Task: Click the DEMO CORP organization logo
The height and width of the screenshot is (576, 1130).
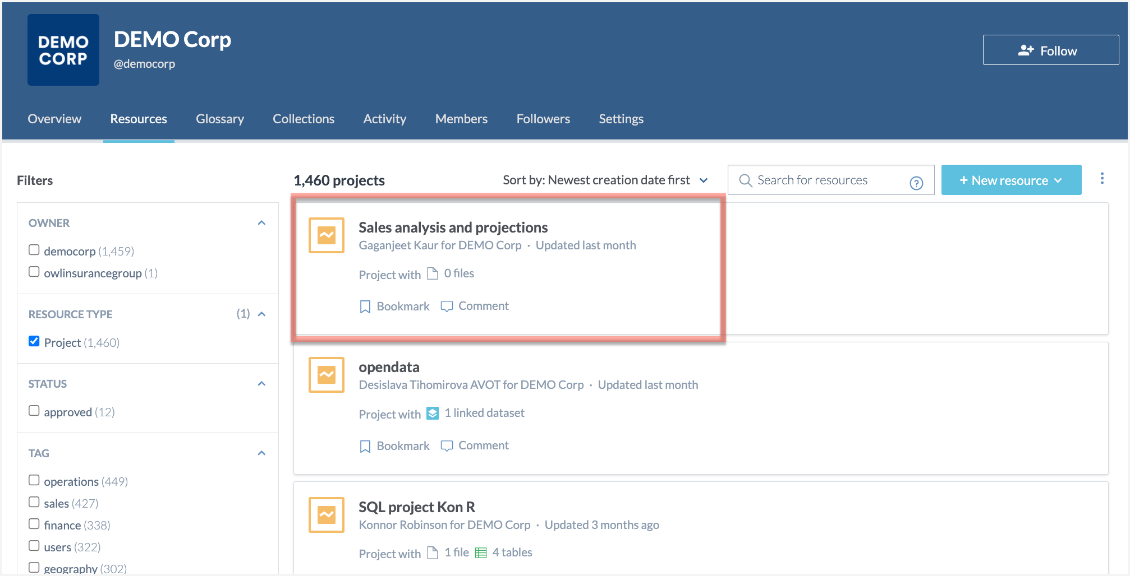Action: (63, 50)
